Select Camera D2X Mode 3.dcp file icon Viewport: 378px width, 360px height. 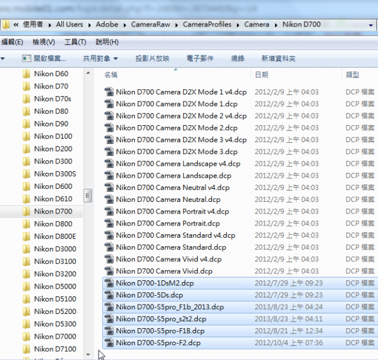(109, 152)
